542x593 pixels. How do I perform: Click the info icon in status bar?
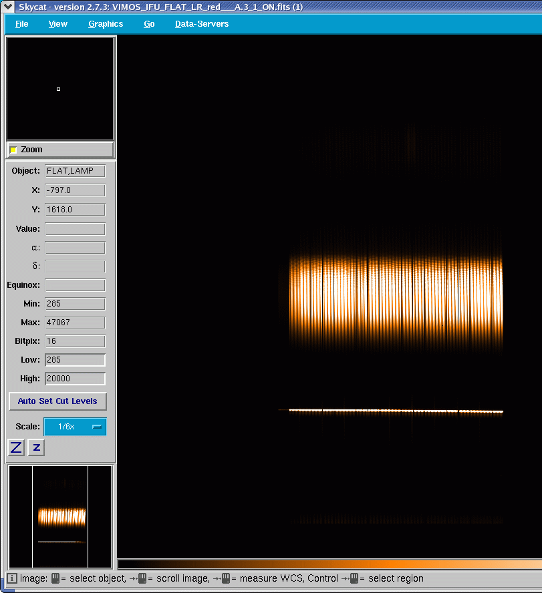click(x=12, y=578)
